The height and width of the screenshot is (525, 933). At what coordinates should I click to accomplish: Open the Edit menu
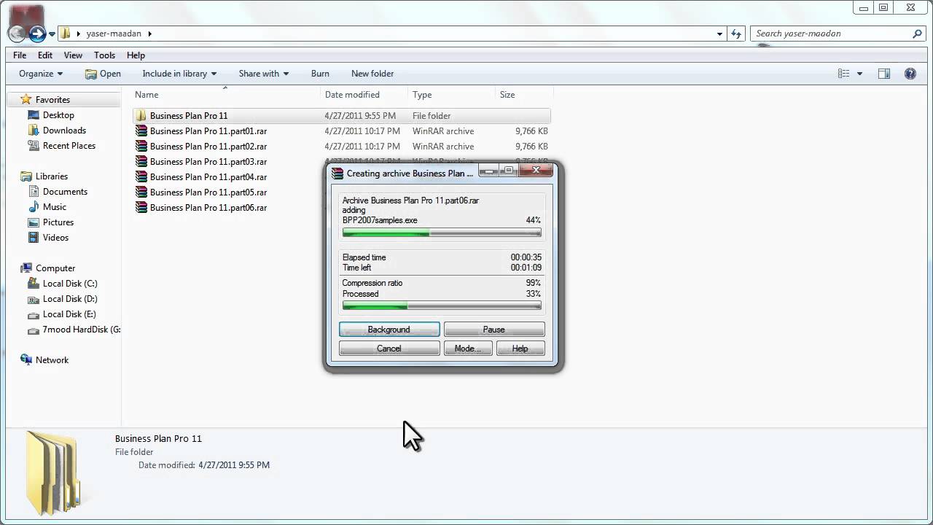click(x=45, y=55)
